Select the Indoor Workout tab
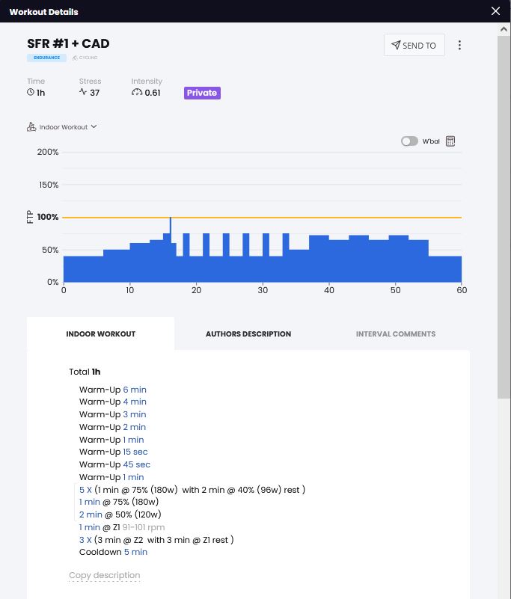Image resolution: width=511 pixels, height=599 pixels. pyautogui.click(x=101, y=334)
